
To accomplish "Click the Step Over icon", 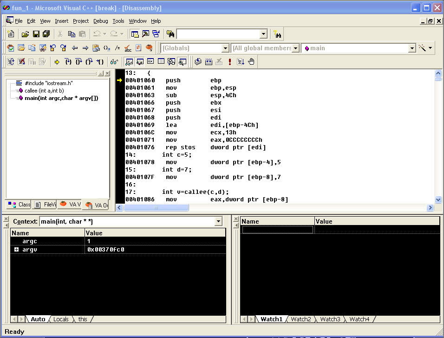I will [x=78, y=62].
